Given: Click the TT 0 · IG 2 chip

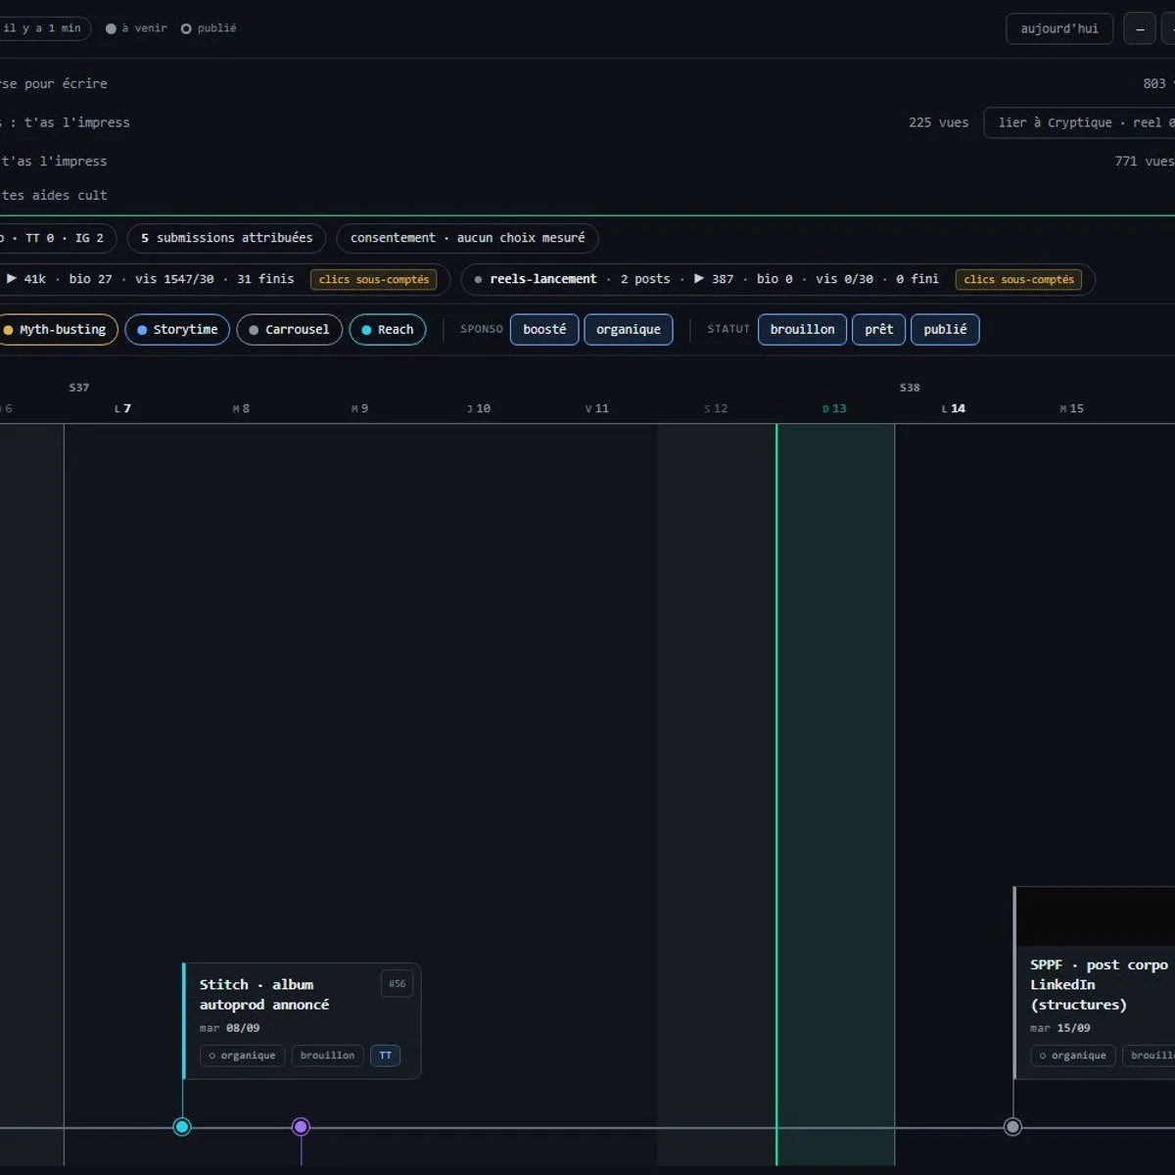Looking at the screenshot, I should 58,238.
